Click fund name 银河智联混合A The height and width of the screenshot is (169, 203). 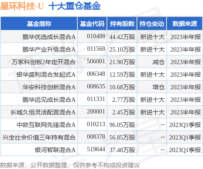[x=55, y=150]
